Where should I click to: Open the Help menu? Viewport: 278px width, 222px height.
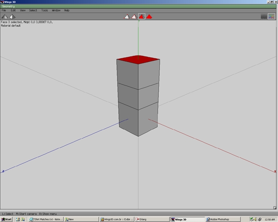pos(67,11)
